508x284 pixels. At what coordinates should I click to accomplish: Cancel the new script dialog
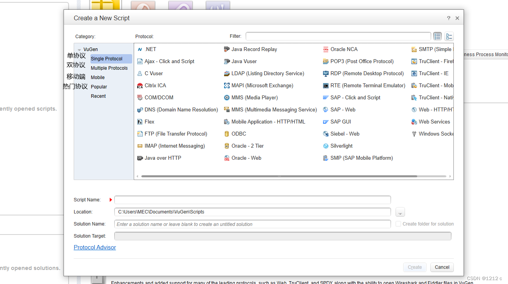442,267
